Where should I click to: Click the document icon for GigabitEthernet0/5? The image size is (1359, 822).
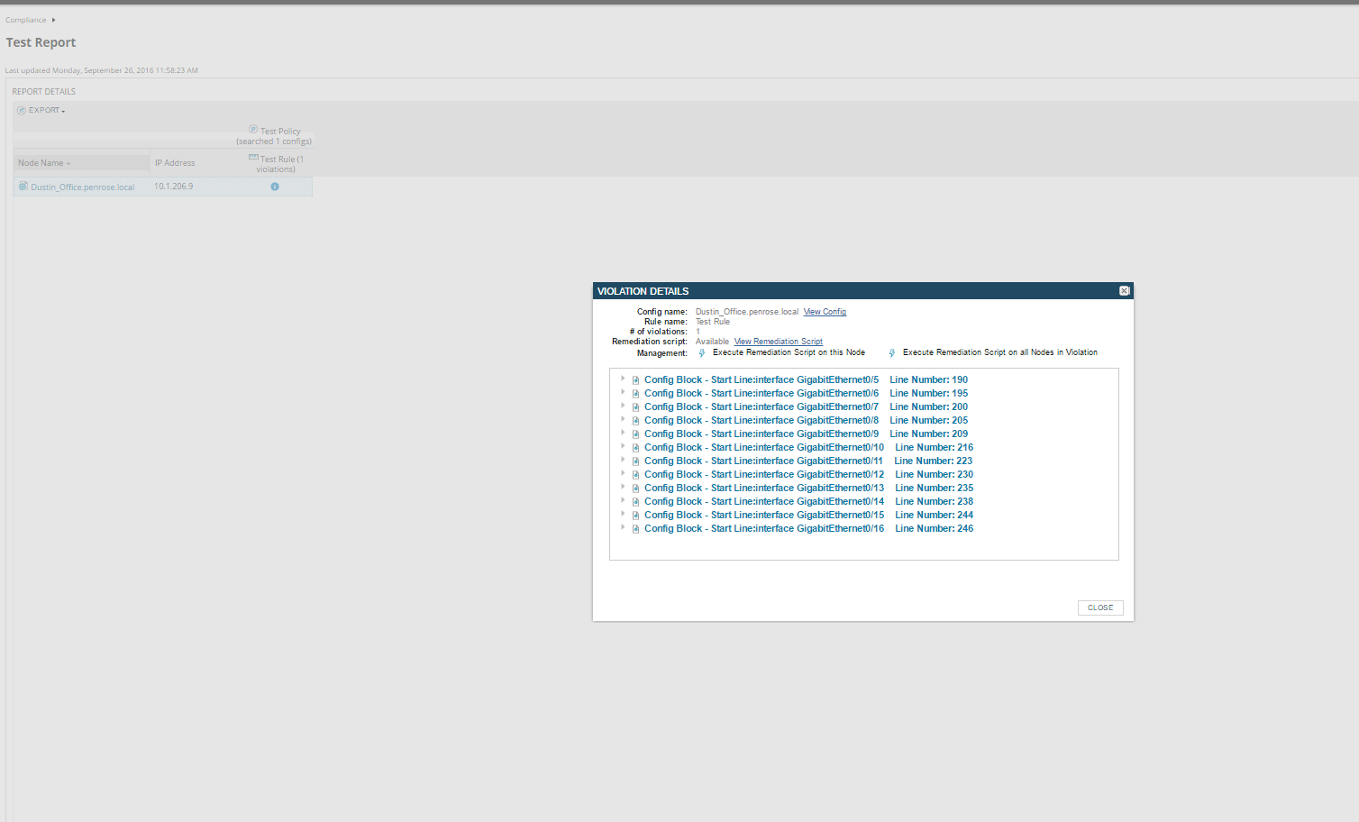click(x=635, y=380)
